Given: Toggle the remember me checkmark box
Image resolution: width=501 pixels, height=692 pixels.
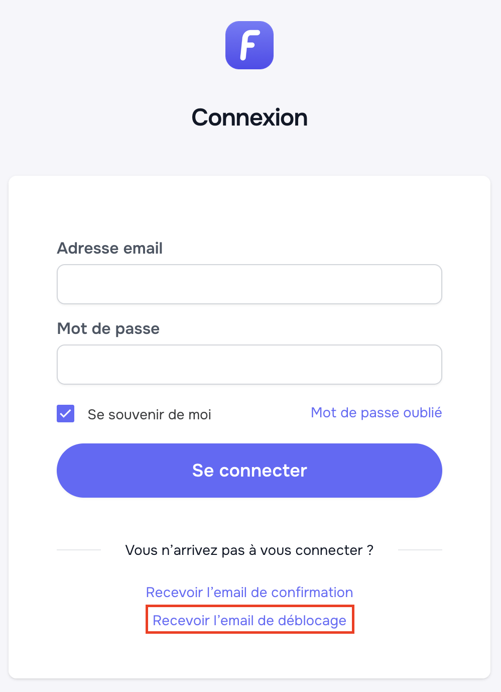Looking at the screenshot, I should coord(66,414).
